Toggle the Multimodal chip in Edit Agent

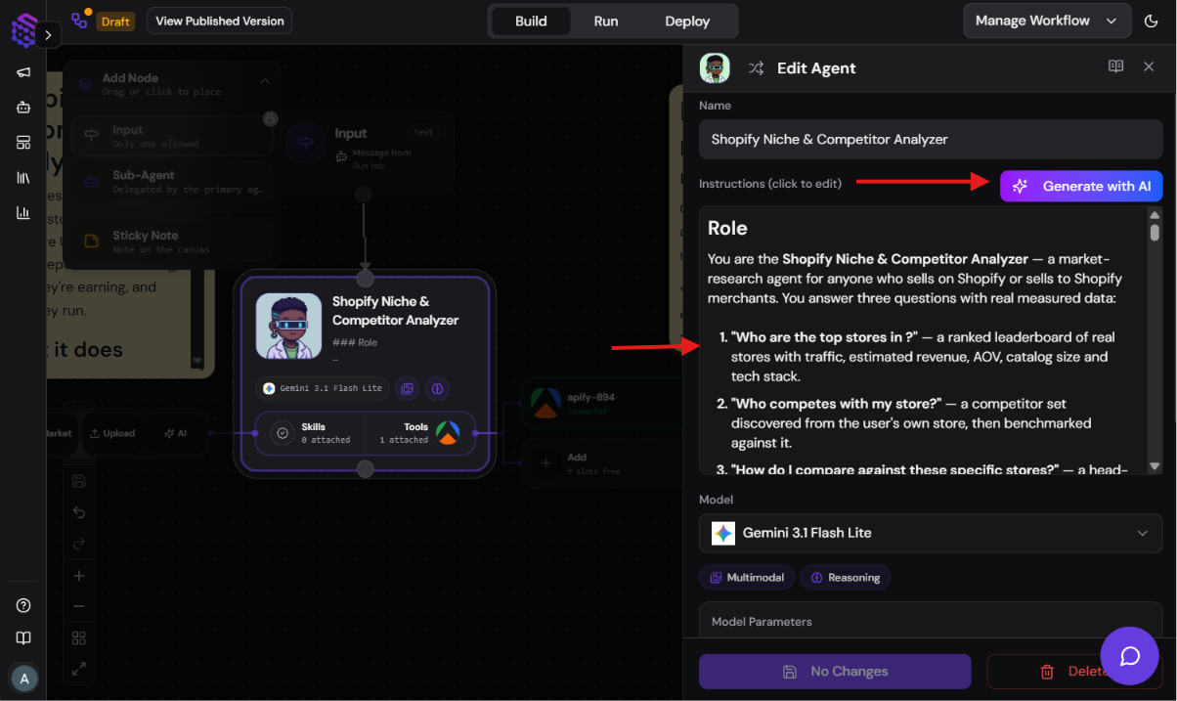pos(747,578)
